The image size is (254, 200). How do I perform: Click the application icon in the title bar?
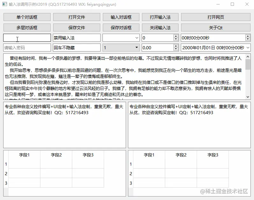pyautogui.click(x=4, y=4)
